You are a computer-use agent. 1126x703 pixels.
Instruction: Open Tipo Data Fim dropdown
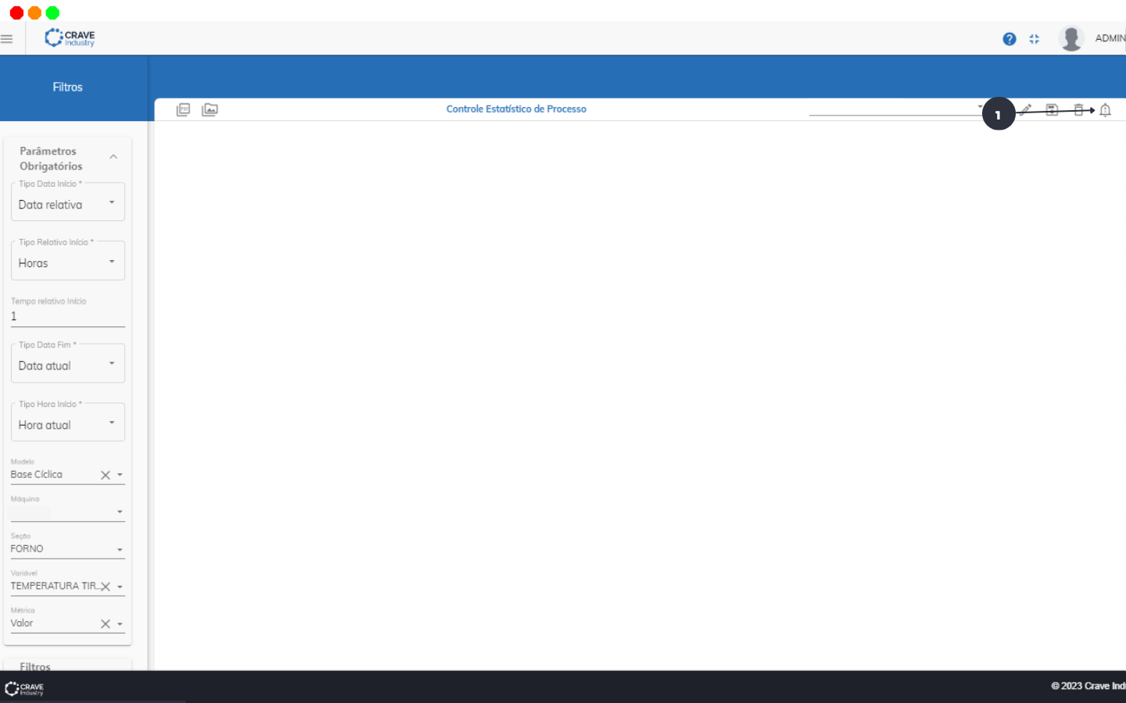point(68,363)
